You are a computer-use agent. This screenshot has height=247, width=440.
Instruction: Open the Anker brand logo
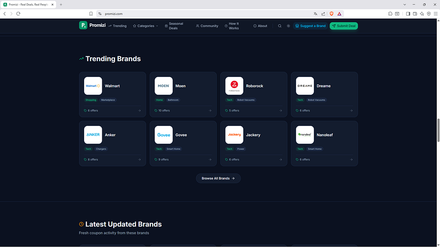pos(93,135)
